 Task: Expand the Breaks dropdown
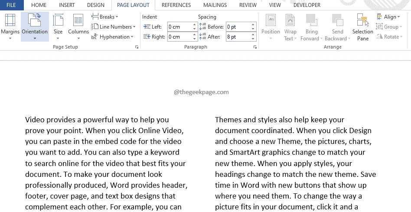[x=104, y=17]
